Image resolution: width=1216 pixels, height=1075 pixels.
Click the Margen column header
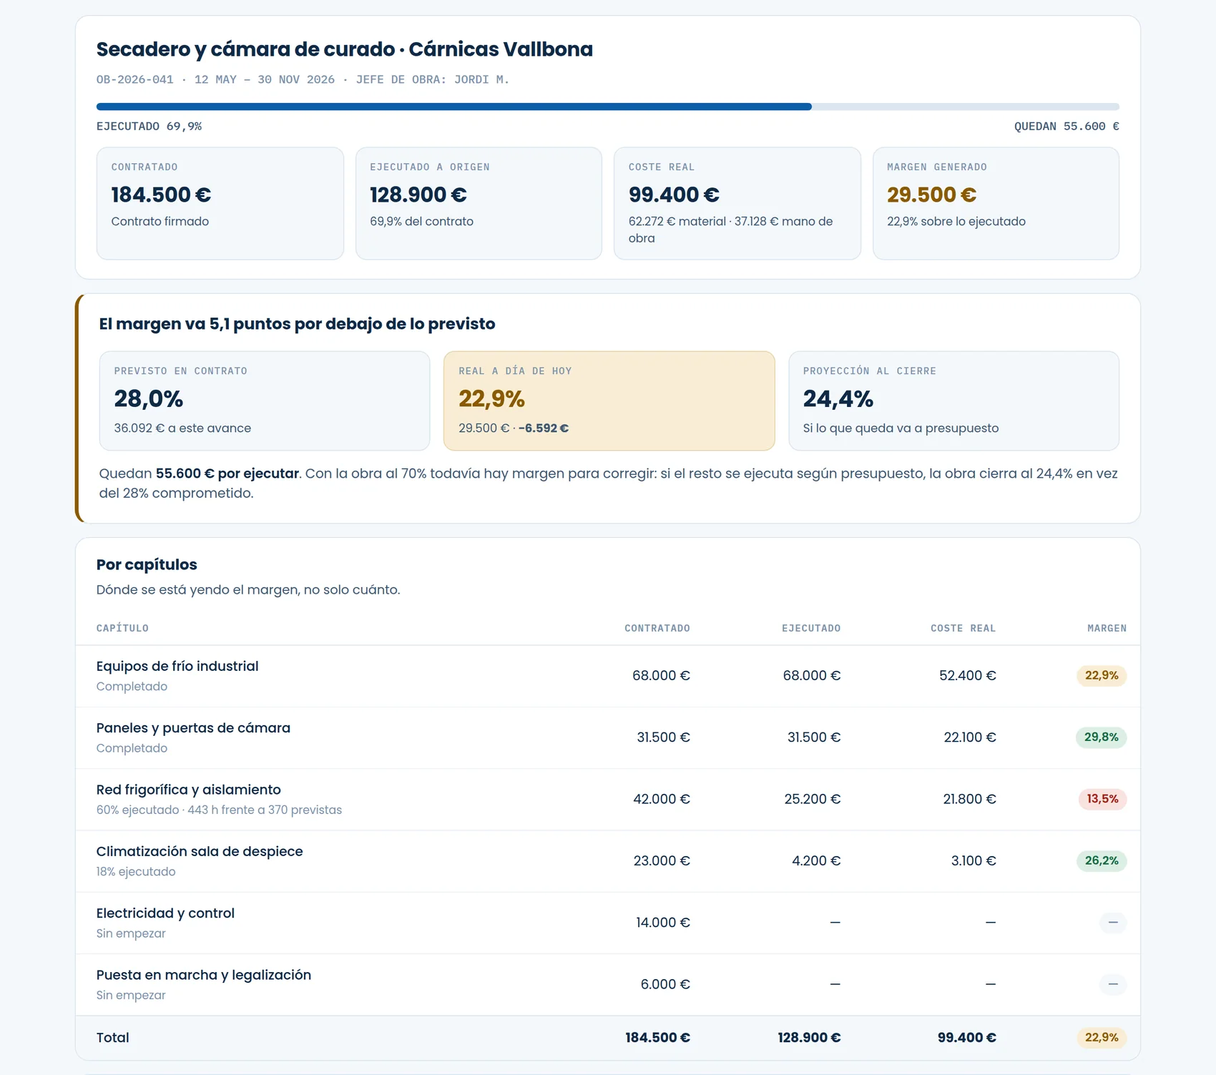pos(1107,628)
